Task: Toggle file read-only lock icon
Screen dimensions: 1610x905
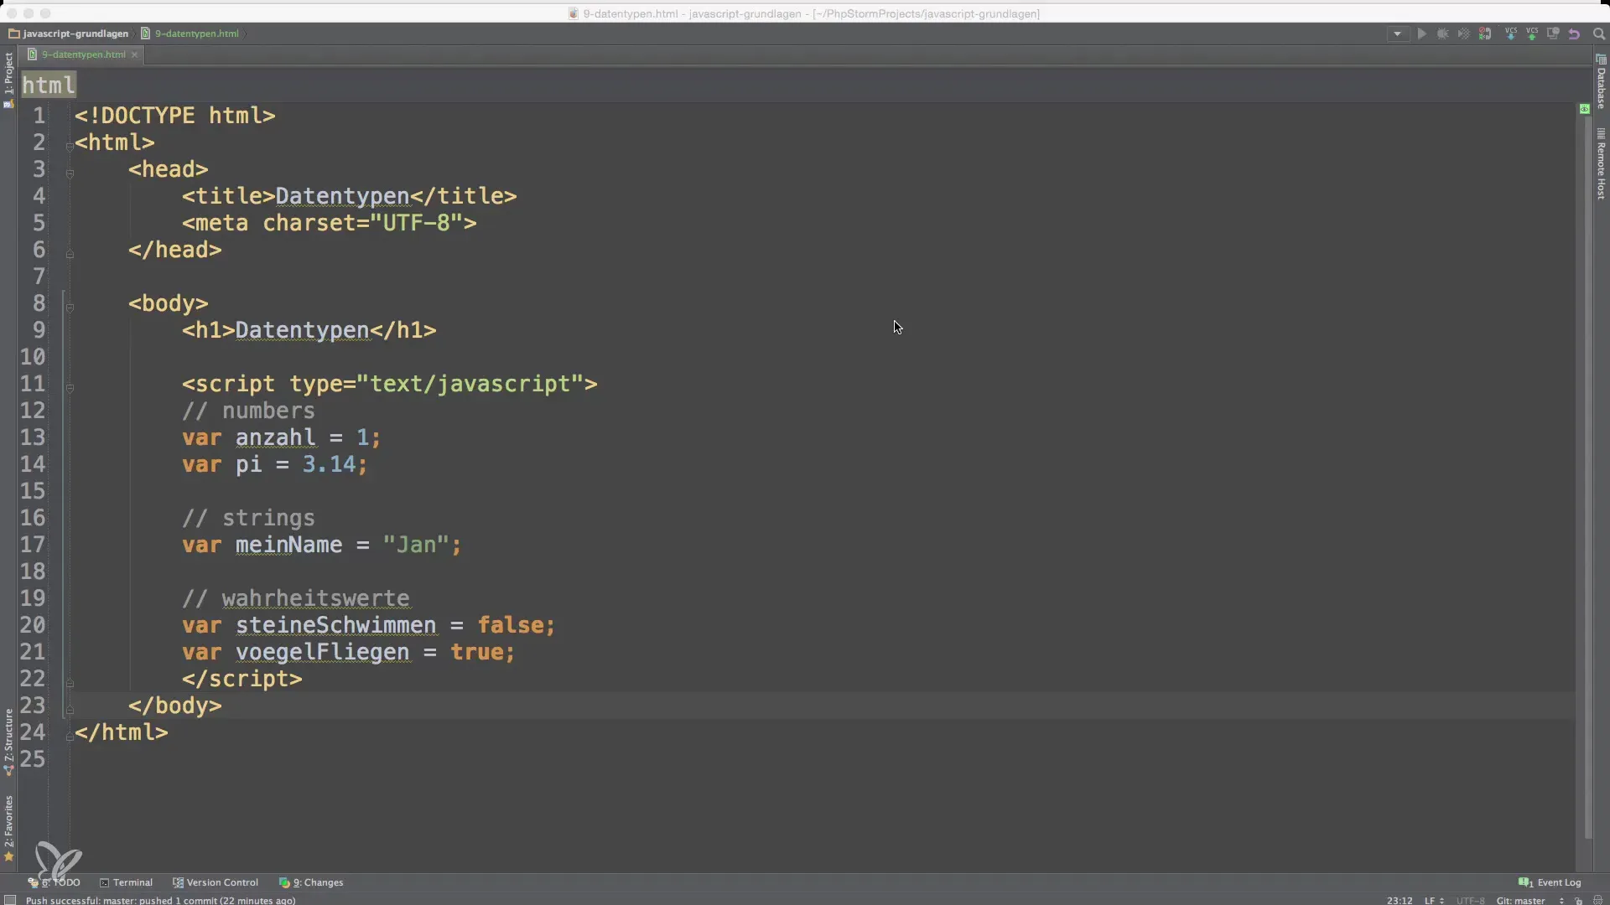Action: (1578, 901)
